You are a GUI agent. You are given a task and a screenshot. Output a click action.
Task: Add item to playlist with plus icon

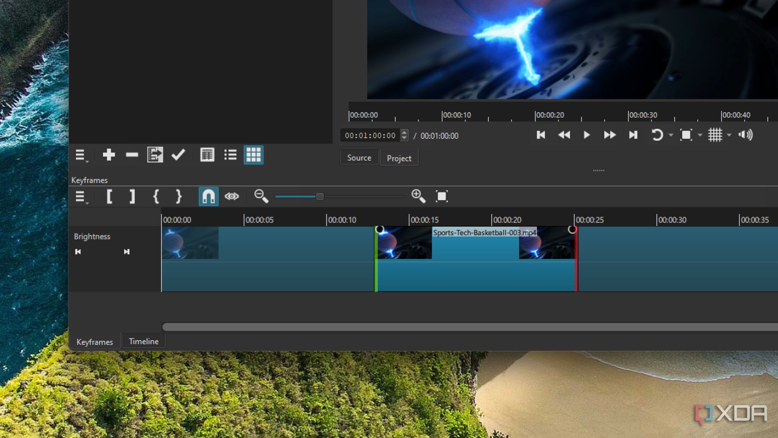coord(109,155)
